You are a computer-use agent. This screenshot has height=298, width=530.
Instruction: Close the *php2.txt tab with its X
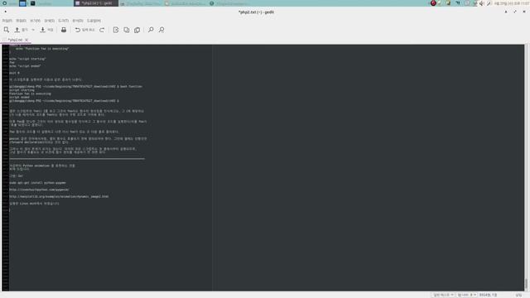pyautogui.click(x=26, y=40)
